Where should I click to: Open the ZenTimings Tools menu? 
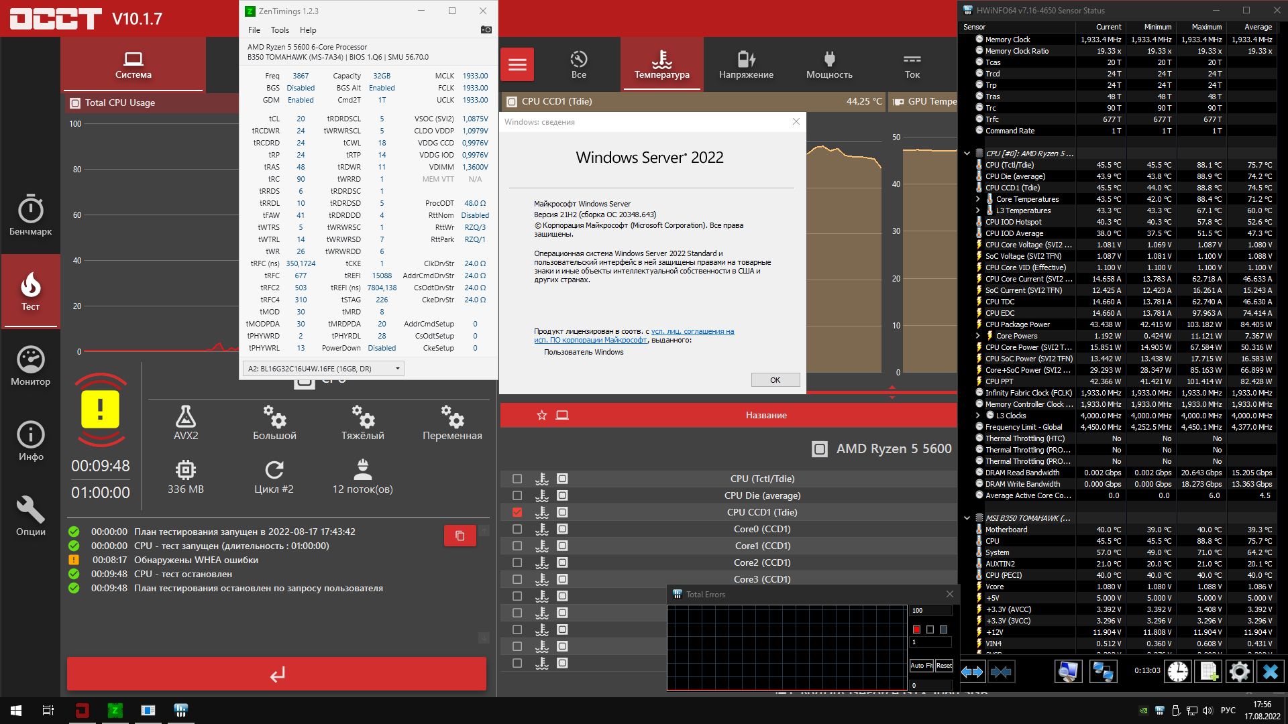[x=280, y=30]
